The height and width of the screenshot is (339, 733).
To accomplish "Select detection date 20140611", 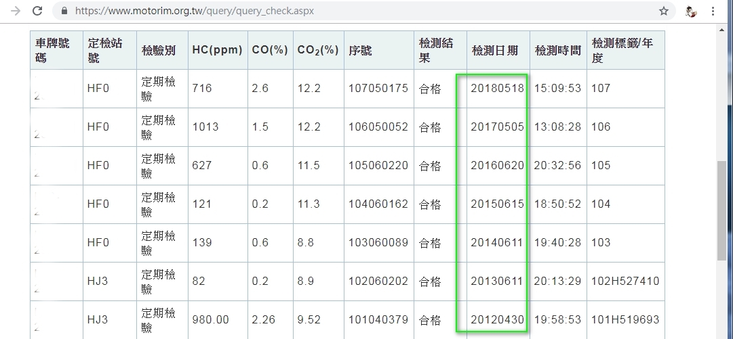I will pyautogui.click(x=496, y=242).
